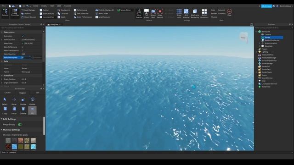Switch to Full Screen view
Viewport: 294px width, 165px height.
[x=146, y=13]
